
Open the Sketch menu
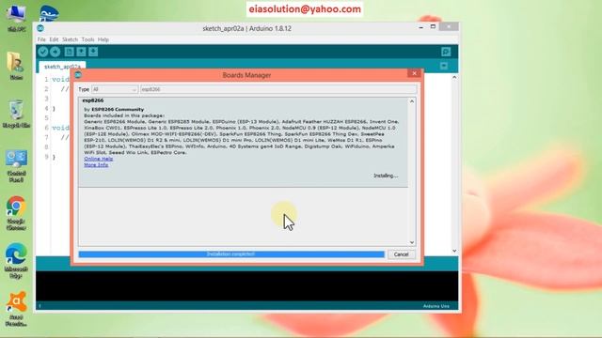tap(70, 39)
